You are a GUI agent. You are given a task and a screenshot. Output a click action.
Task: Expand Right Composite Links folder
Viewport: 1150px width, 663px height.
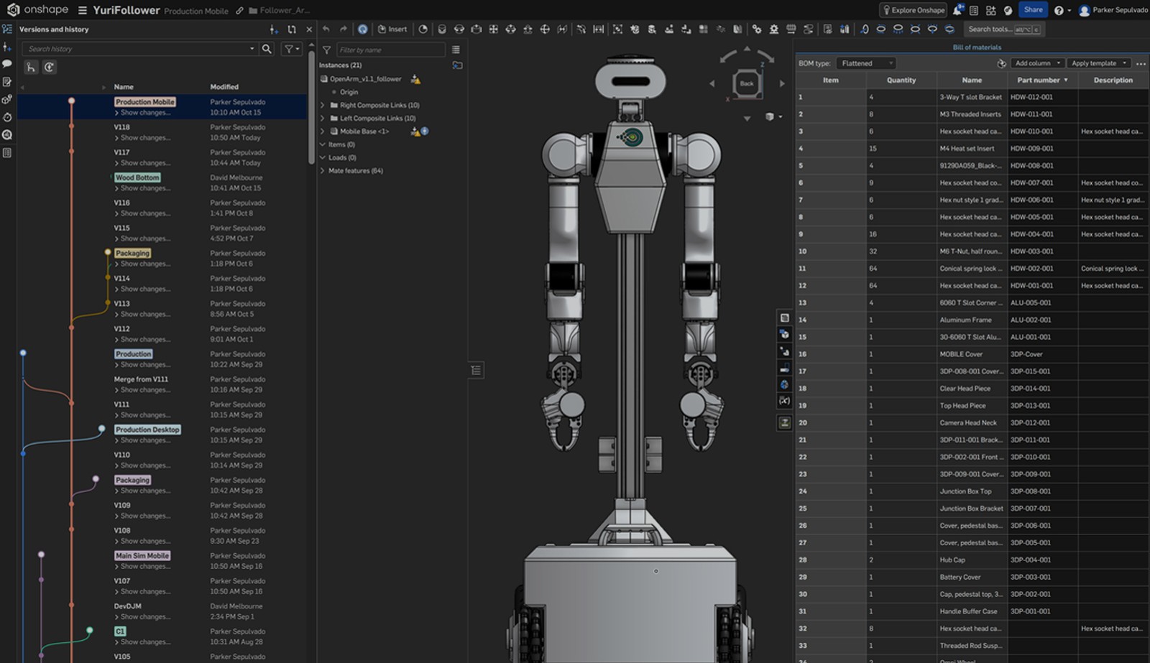pos(323,105)
